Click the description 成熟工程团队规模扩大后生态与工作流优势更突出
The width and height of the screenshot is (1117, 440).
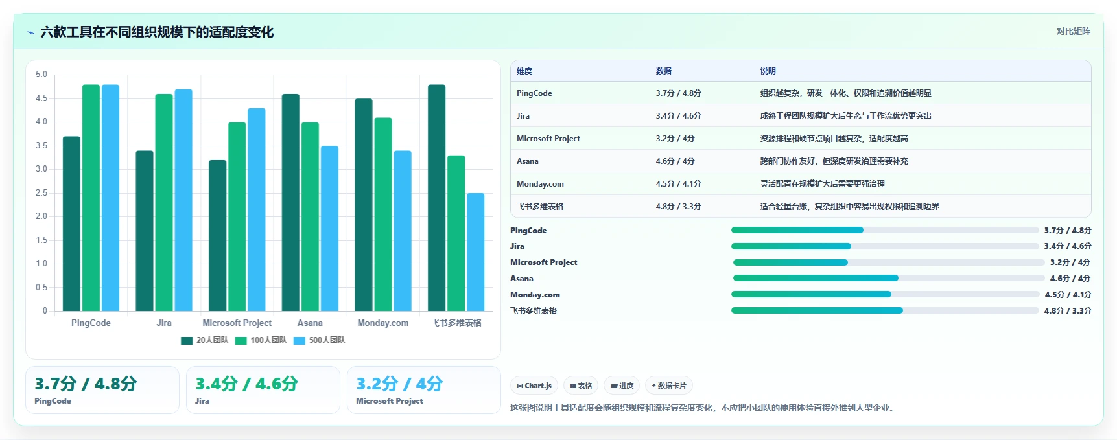[x=846, y=116]
